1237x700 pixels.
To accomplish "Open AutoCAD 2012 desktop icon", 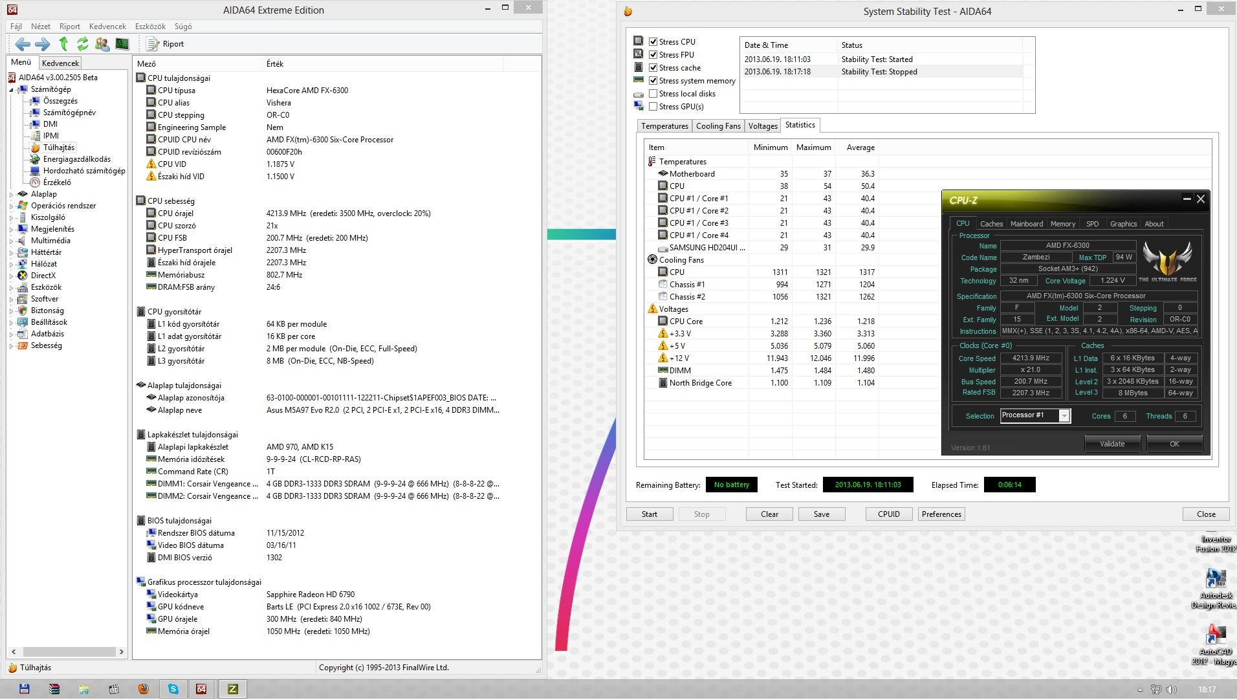I will coord(1215,643).
